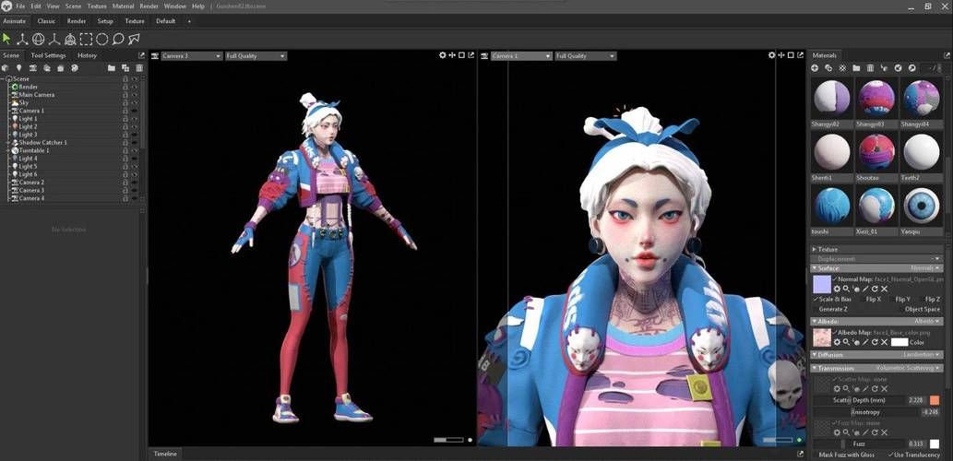Enable the Flip X checkbox

863,300
